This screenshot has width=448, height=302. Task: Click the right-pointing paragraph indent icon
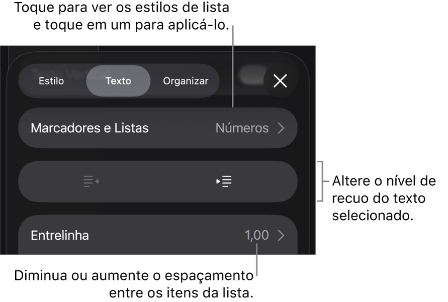225,181
